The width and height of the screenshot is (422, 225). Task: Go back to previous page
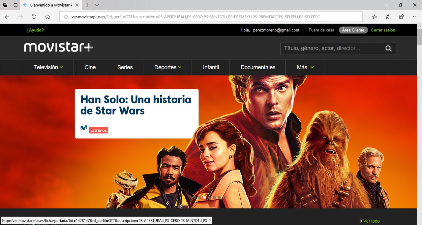click(7, 17)
